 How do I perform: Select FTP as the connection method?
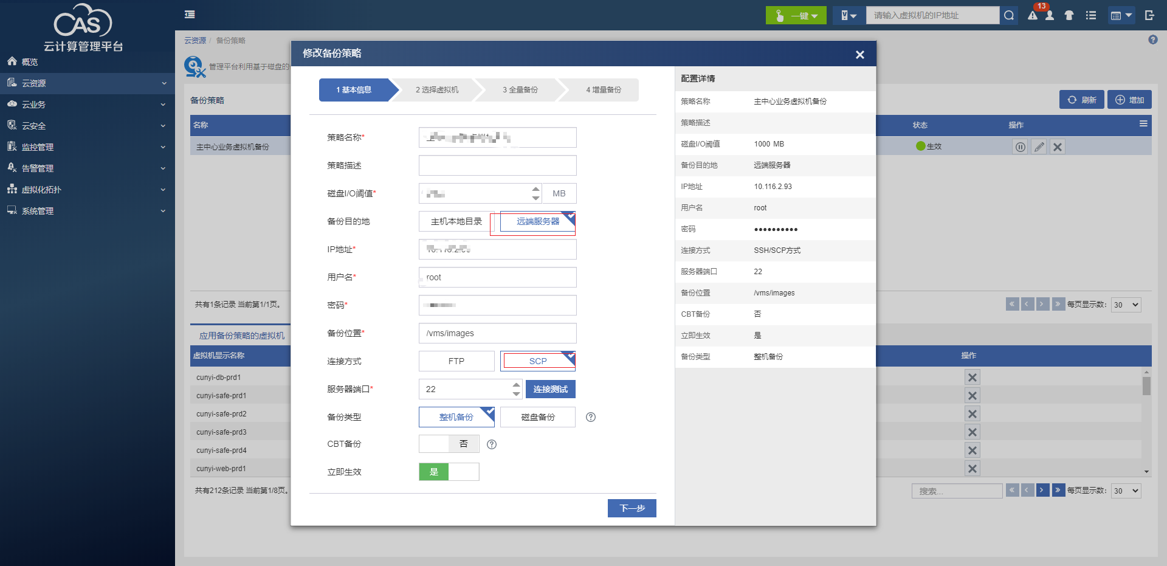(x=456, y=361)
